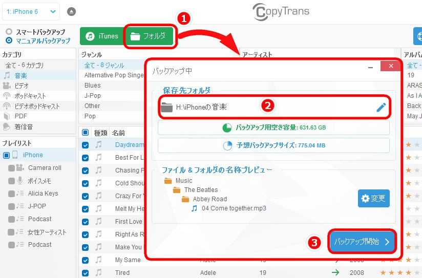Click ボイスメモ microphone icon
This screenshot has height=278, width=422.
pos(20,181)
